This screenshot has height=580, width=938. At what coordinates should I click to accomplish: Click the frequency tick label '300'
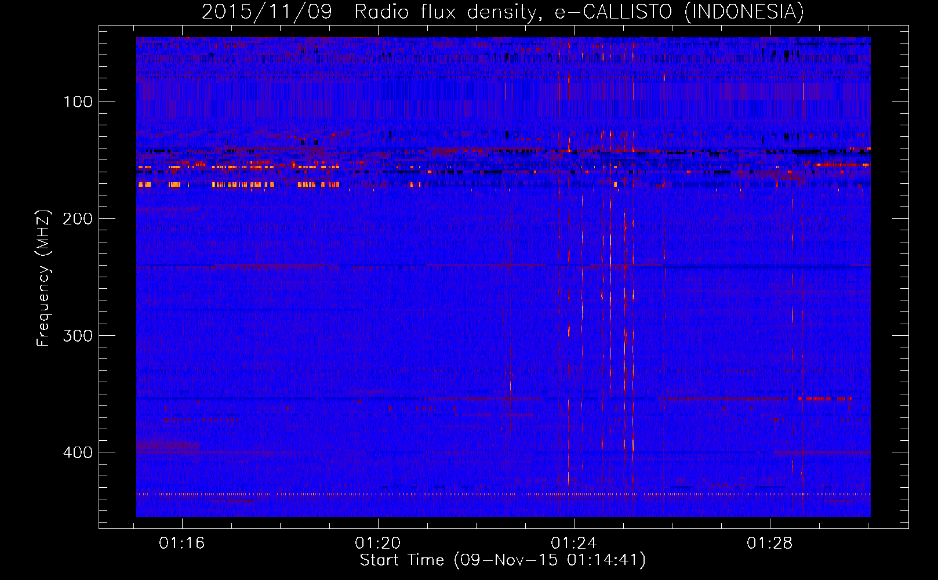78,336
